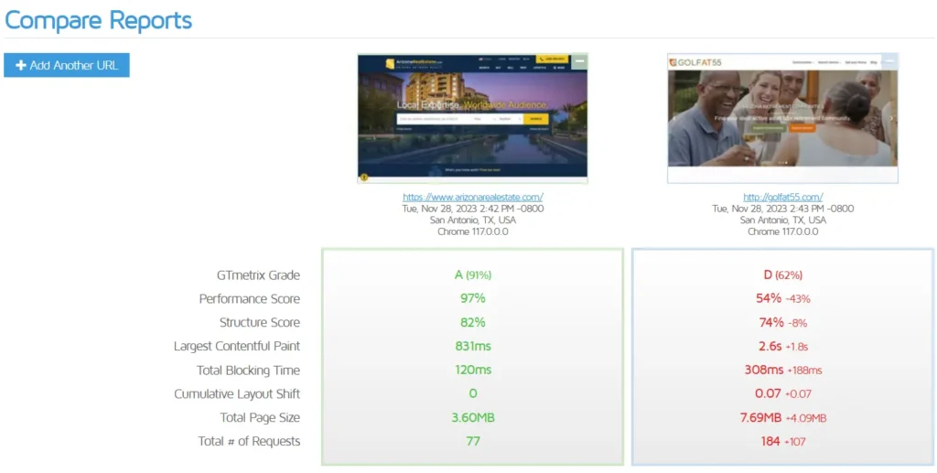Click the 308ms blocking time value
Image resolution: width=937 pixels, height=473 pixels.
[x=764, y=370]
